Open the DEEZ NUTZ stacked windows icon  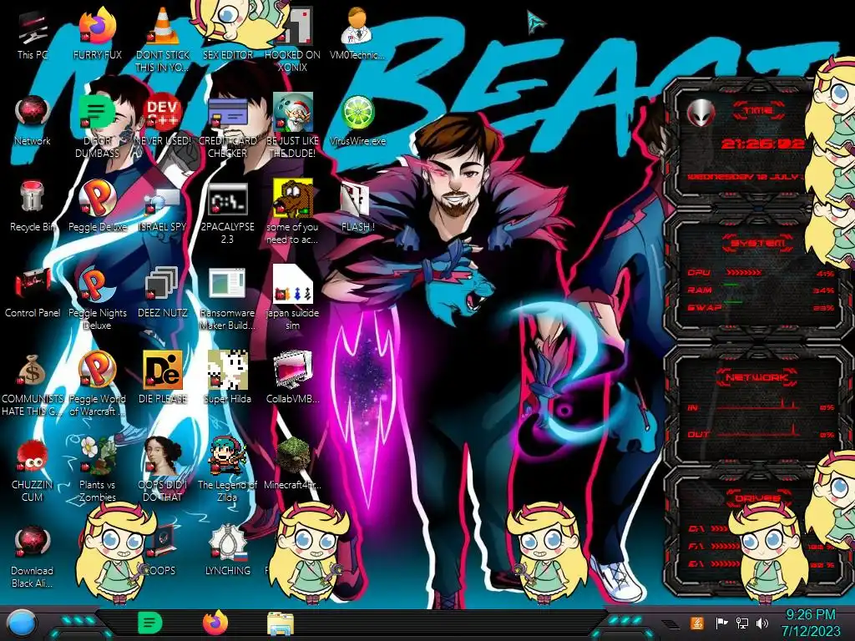(x=163, y=292)
